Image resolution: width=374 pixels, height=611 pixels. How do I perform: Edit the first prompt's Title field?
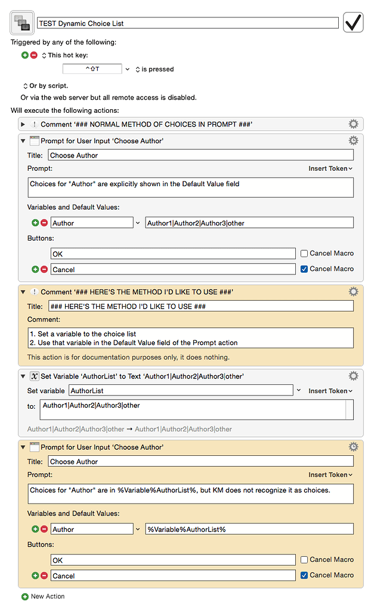(201, 155)
